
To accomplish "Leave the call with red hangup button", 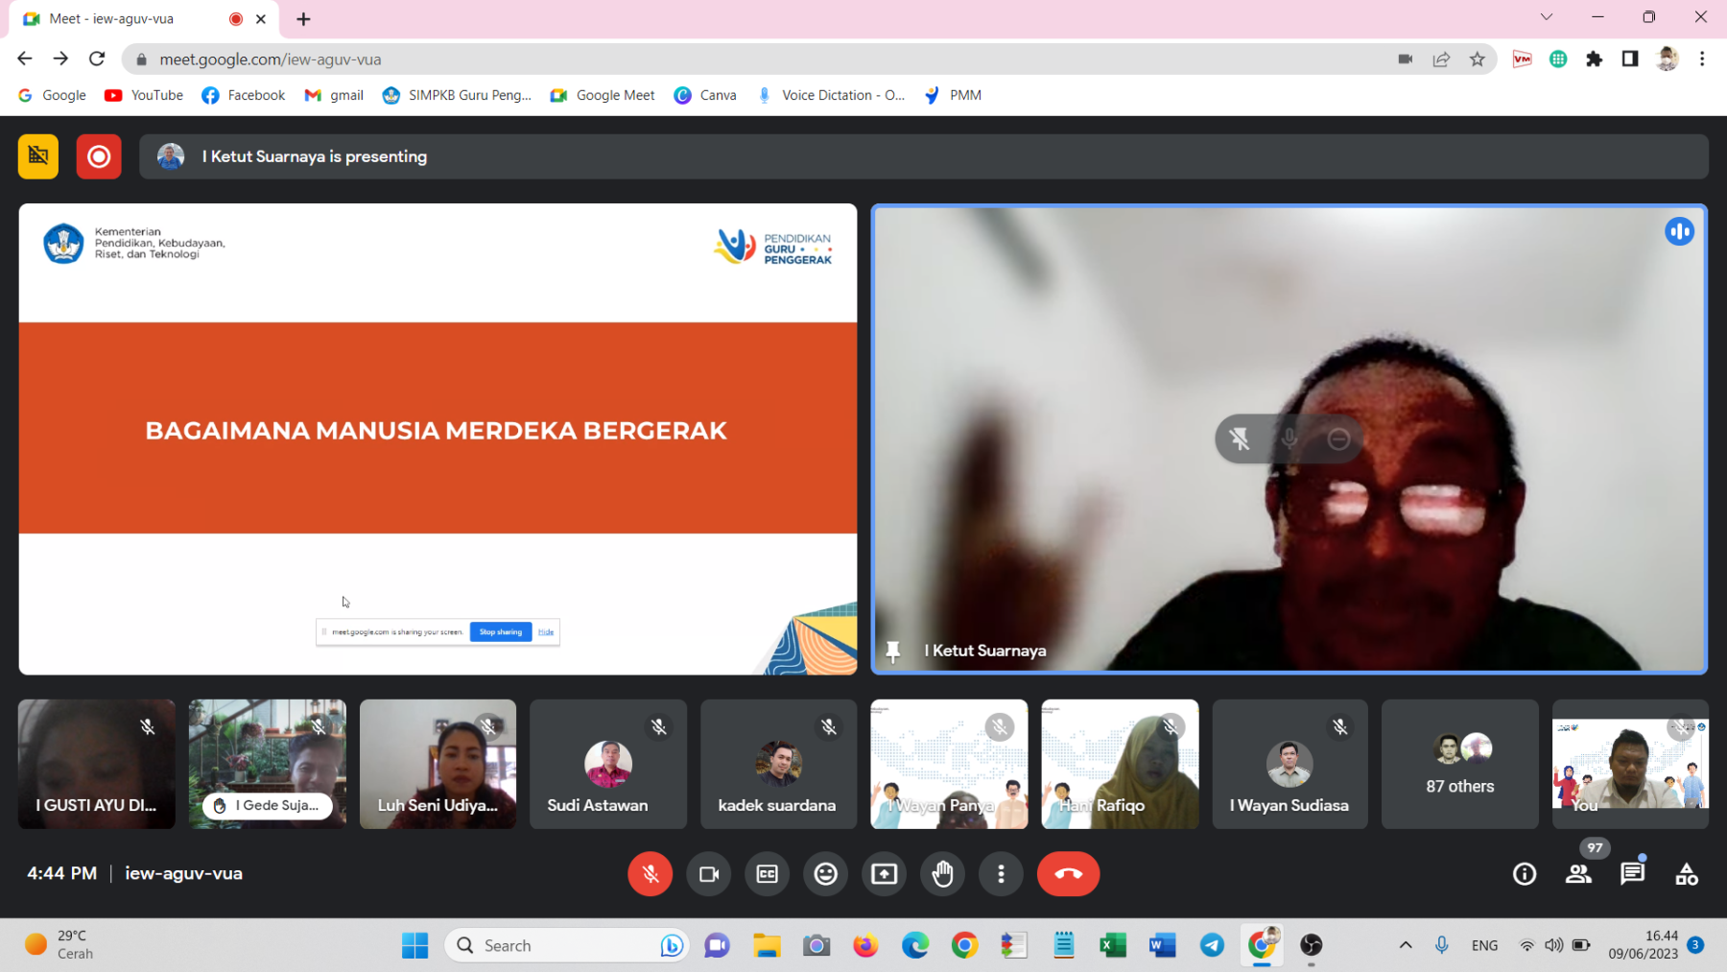I will (1068, 874).
